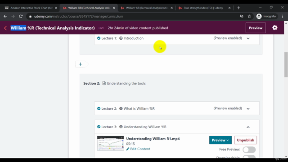
Task: Click the video icon beside Understanding William %R
Action: [x=121, y=127]
